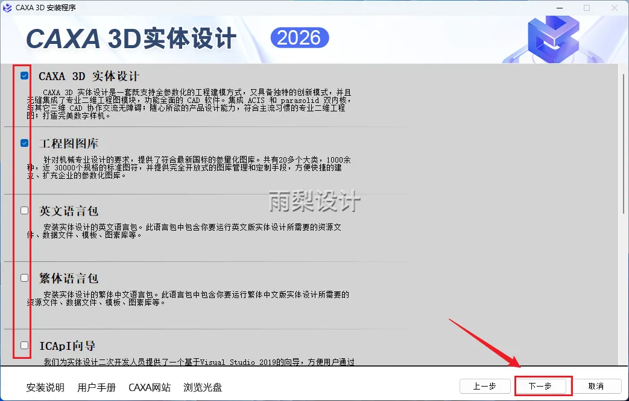
Task: Open the 用户手册 link
Action: point(96,387)
